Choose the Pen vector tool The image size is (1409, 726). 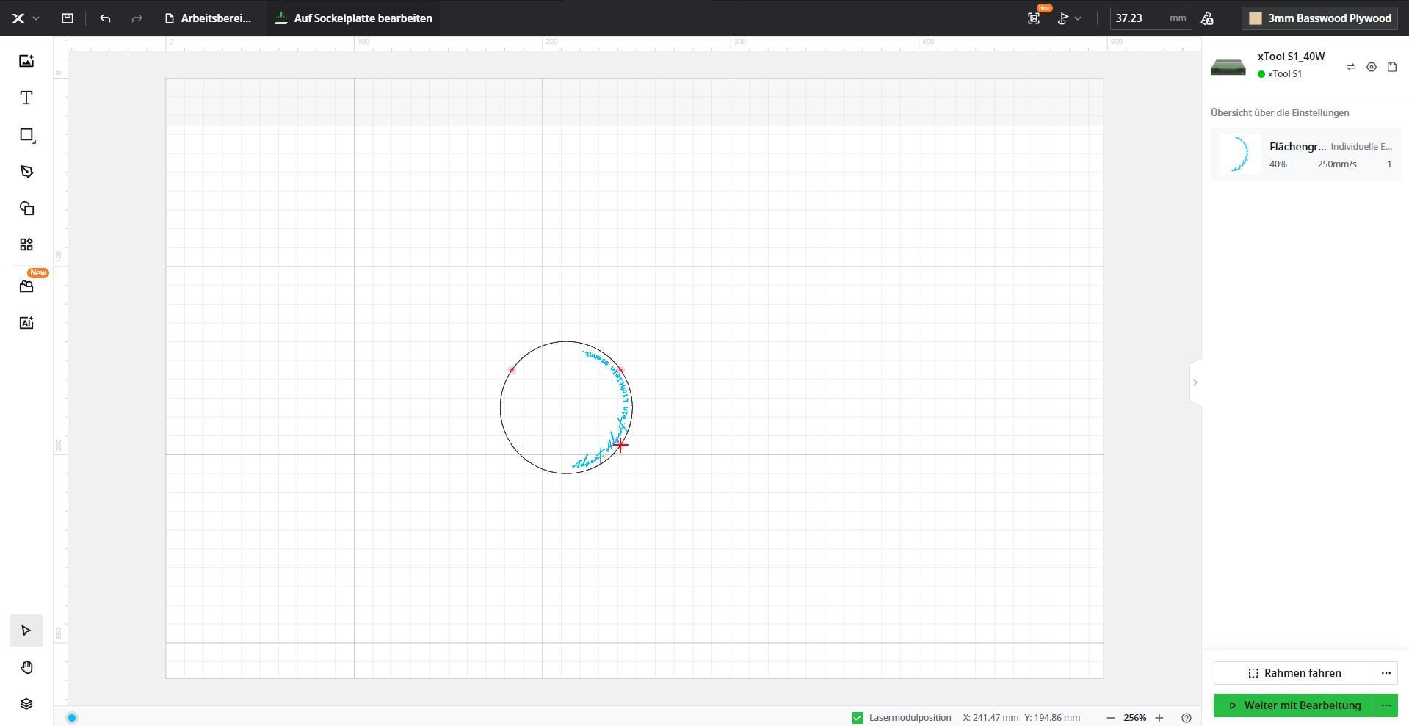tap(26, 172)
